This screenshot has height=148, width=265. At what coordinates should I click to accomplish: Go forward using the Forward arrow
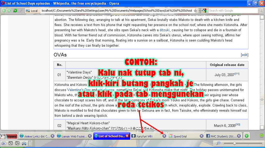point(9,11)
